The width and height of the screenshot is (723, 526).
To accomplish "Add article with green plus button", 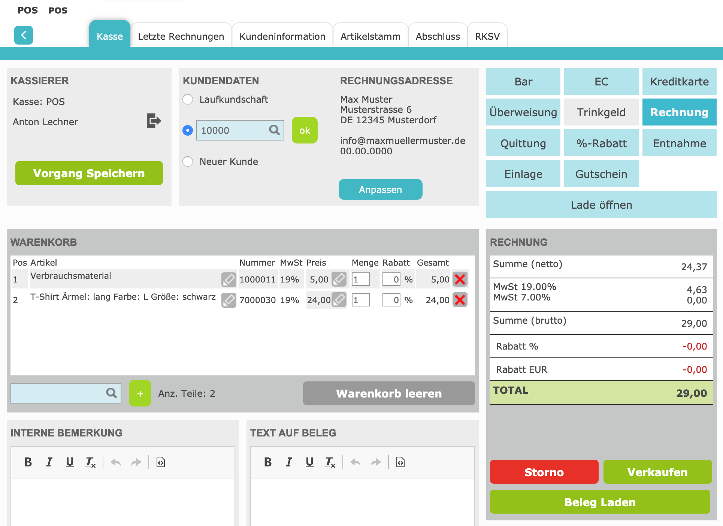I will coord(140,393).
